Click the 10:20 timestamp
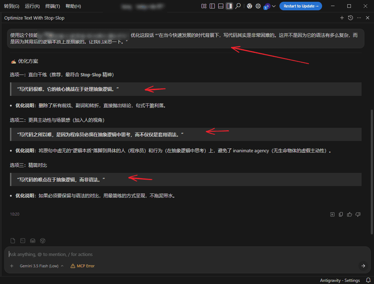Image resolution: width=374 pixels, height=284 pixels. pos(15,214)
